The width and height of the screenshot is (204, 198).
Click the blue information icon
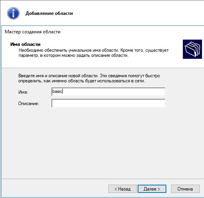coord(13,13)
